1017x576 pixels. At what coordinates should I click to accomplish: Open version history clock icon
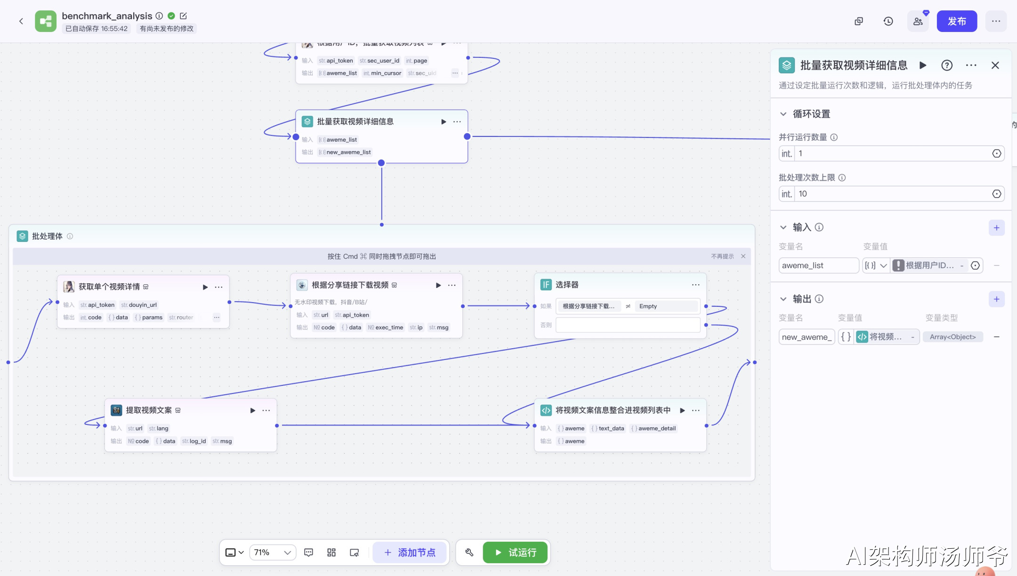[888, 21]
